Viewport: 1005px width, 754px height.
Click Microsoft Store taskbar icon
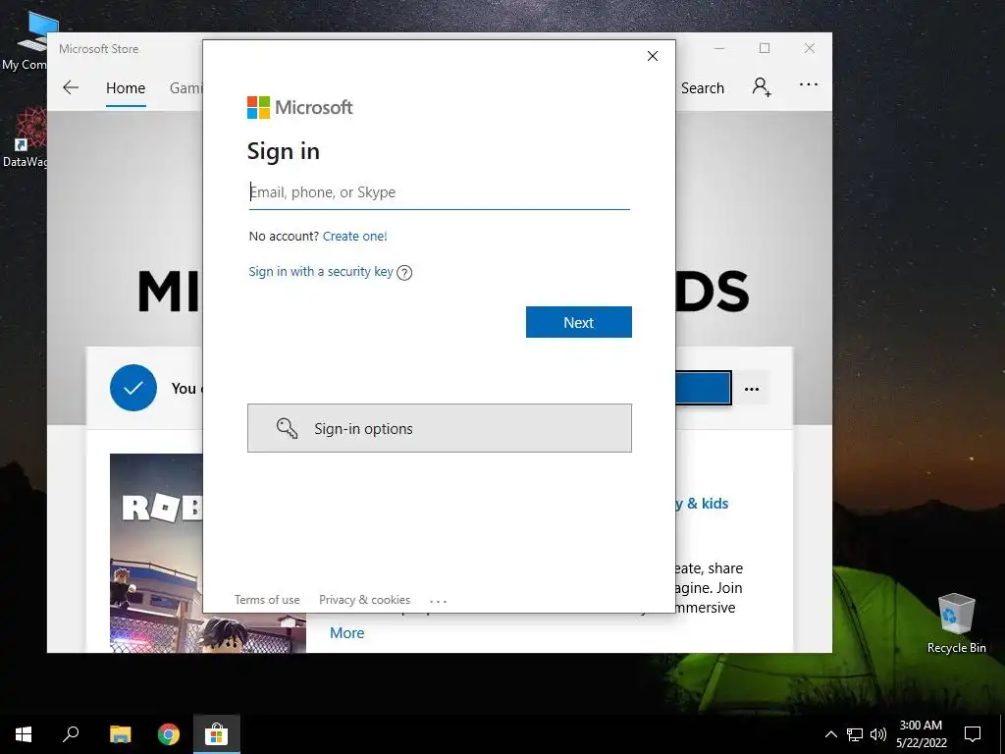pos(217,734)
